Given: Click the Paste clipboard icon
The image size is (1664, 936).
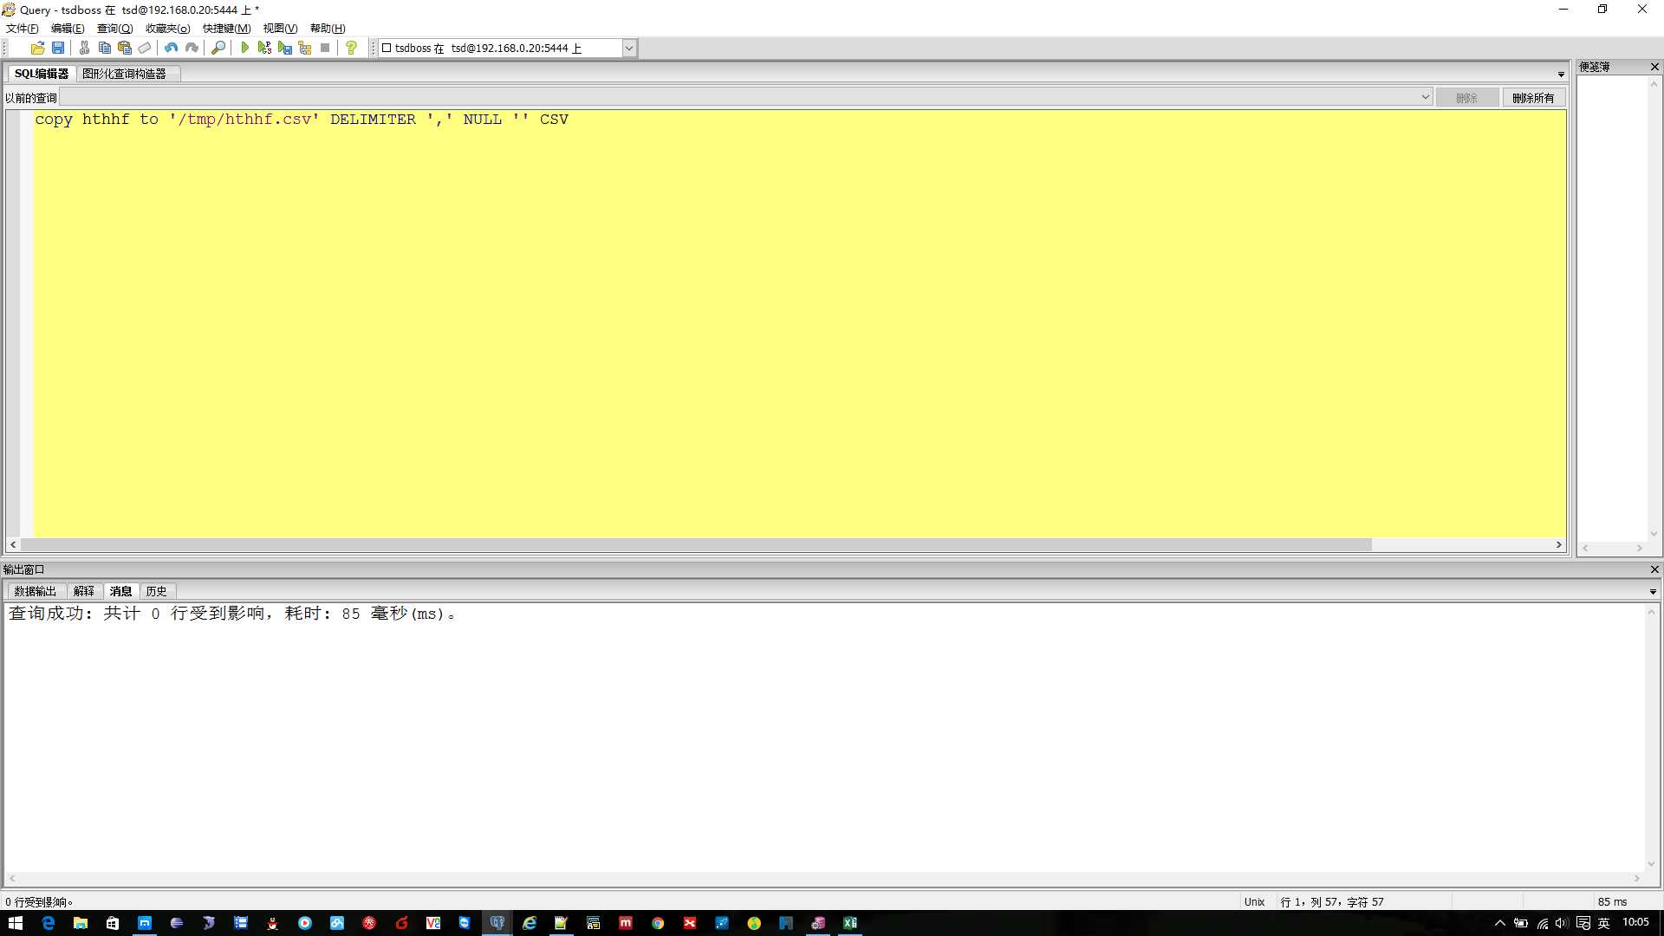Looking at the screenshot, I should (125, 49).
